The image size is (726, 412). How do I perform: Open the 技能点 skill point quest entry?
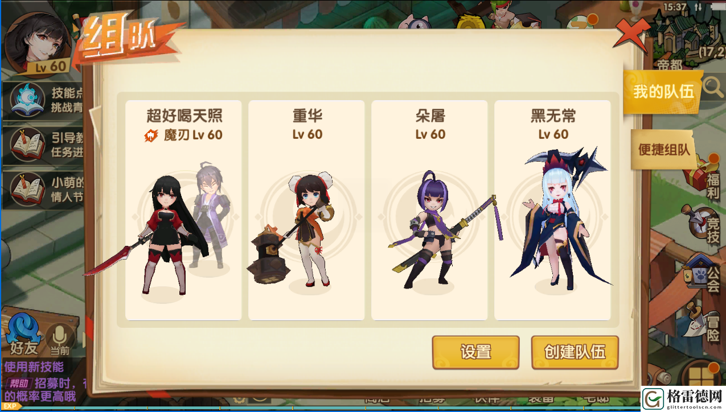click(x=44, y=99)
